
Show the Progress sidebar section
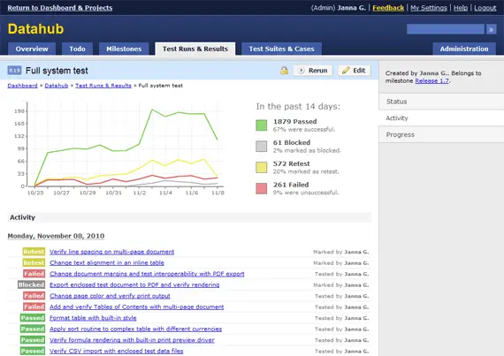(441, 135)
